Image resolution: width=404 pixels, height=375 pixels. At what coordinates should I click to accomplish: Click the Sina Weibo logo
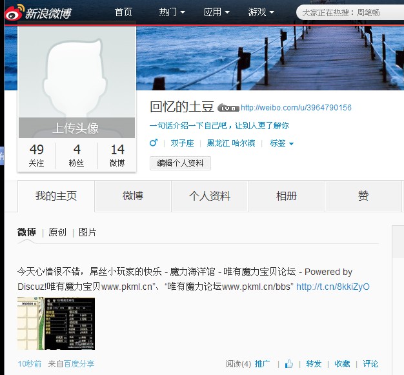[x=39, y=12]
